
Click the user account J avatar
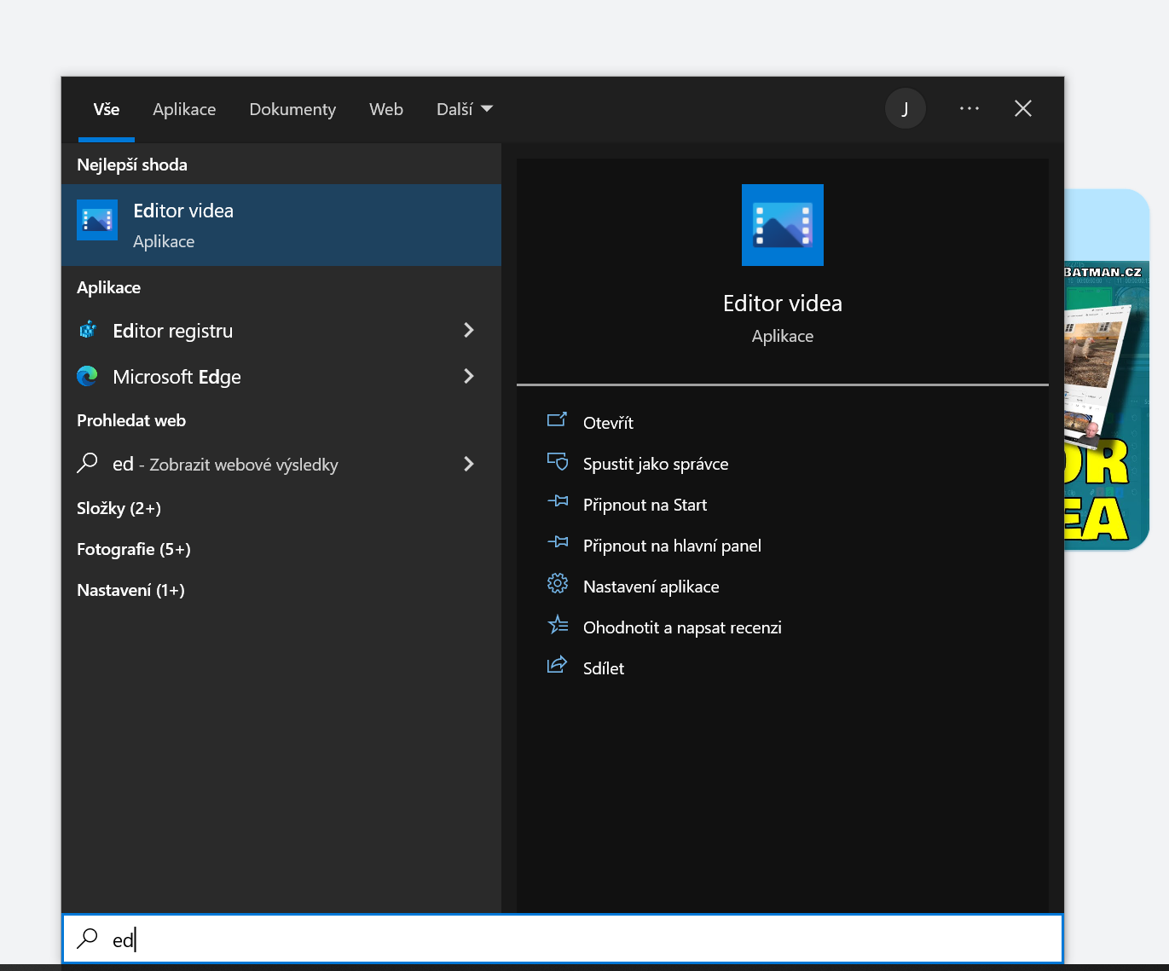905,109
